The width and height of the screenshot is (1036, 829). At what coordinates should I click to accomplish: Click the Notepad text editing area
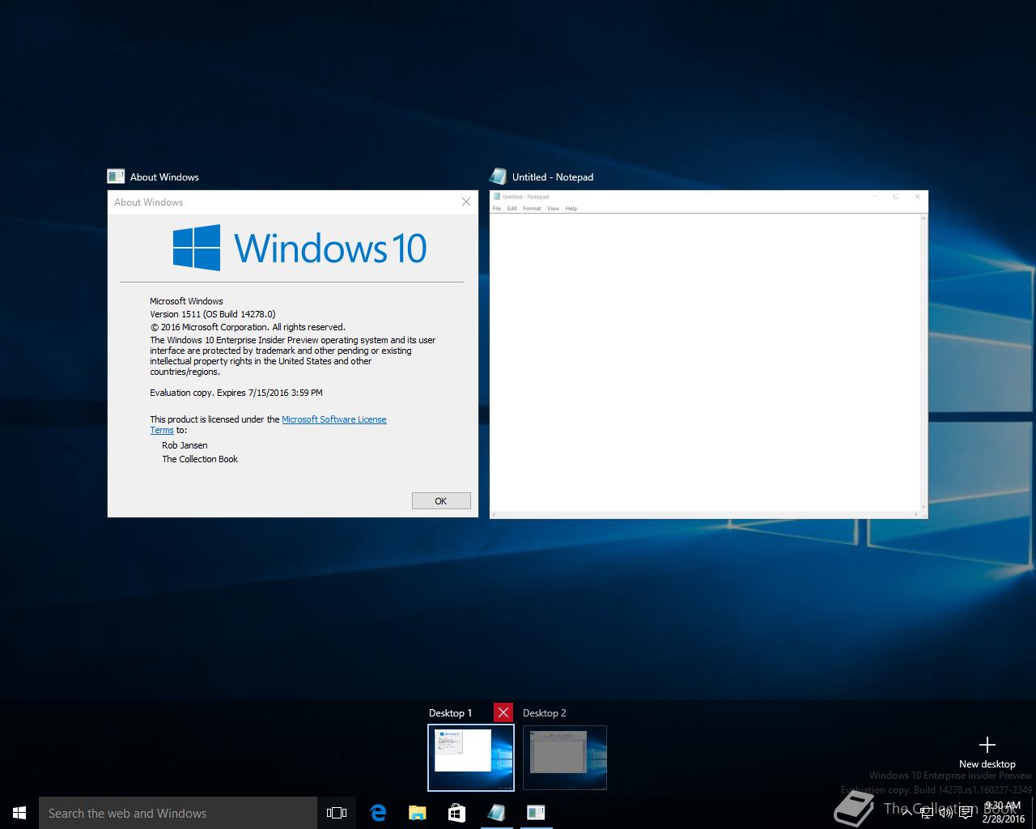click(x=705, y=362)
